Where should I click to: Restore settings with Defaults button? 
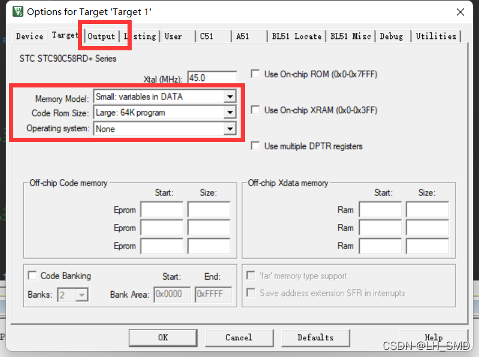(316, 337)
